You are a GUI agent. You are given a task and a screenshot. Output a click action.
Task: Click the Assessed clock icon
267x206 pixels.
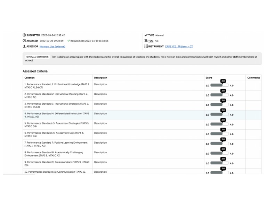24,41
